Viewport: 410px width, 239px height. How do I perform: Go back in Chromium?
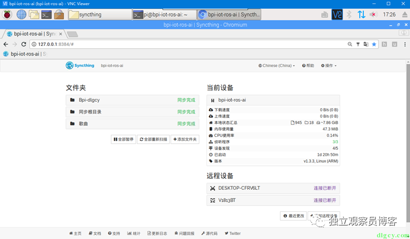tap(6, 44)
